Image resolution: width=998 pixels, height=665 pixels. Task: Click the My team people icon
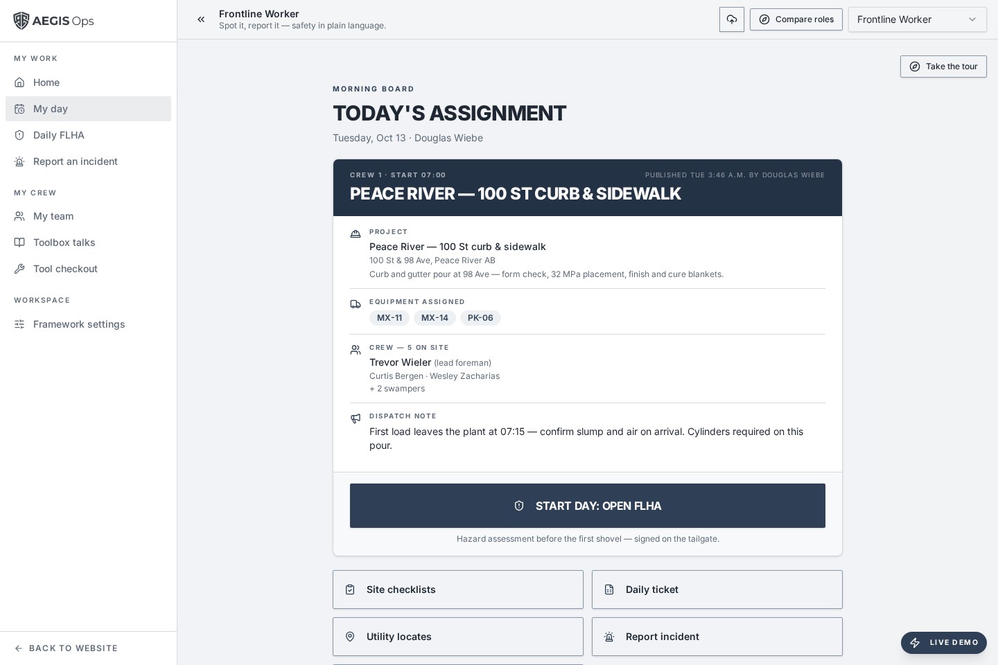(x=19, y=216)
